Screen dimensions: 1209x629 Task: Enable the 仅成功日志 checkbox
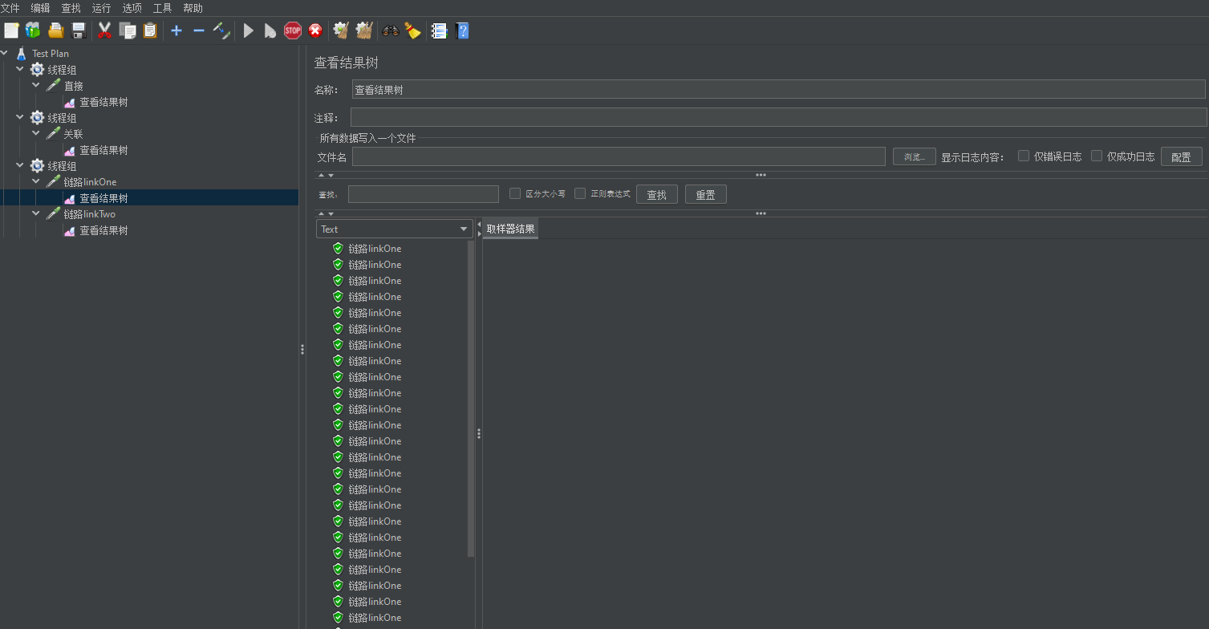point(1097,156)
